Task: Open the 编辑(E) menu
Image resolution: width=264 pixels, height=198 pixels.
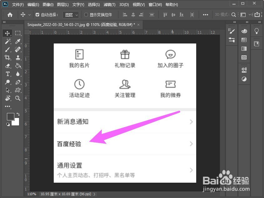Action: point(33,5)
